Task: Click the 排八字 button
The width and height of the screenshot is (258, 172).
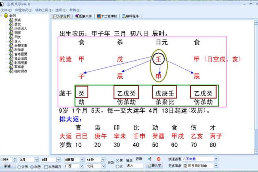Action: coord(154,166)
